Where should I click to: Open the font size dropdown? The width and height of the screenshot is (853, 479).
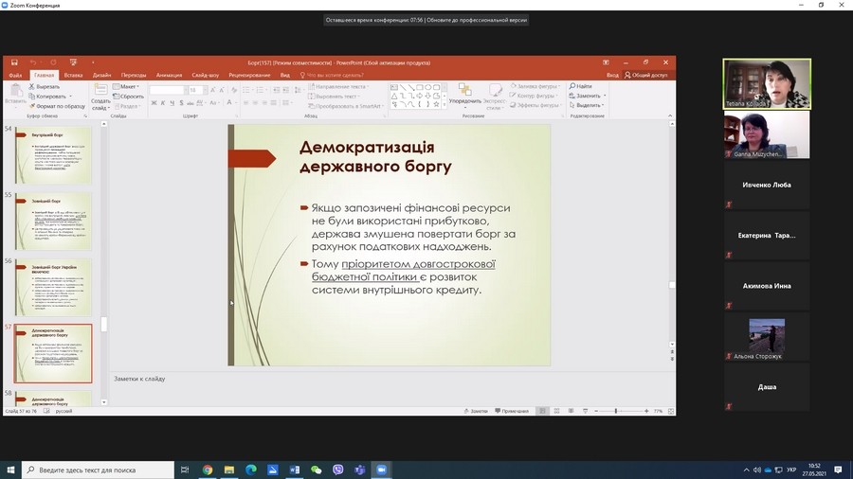coord(202,90)
